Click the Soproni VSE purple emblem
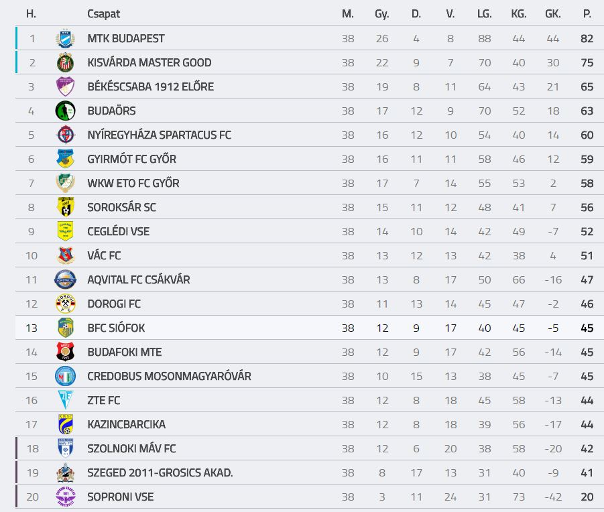604x512 pixels. point(65,497)
